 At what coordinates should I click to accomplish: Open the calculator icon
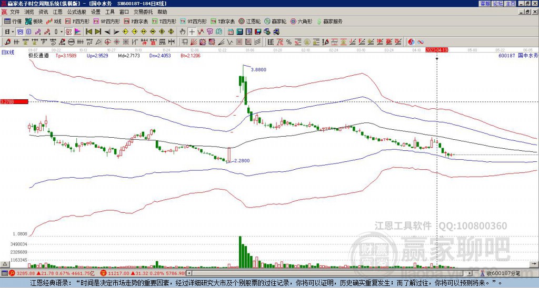click(x=239, y=32)
